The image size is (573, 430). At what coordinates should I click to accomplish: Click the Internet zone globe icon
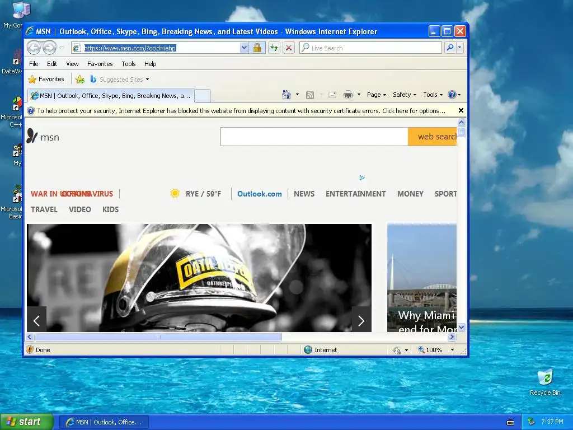[x=308, y=349]
